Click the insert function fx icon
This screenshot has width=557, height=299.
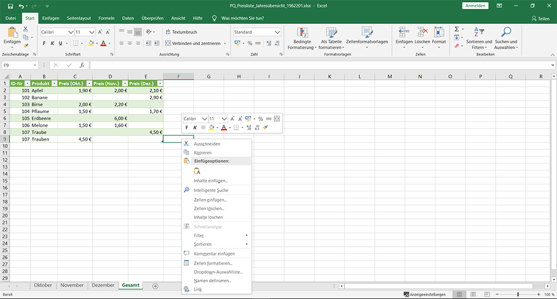[x=82, y=65]
